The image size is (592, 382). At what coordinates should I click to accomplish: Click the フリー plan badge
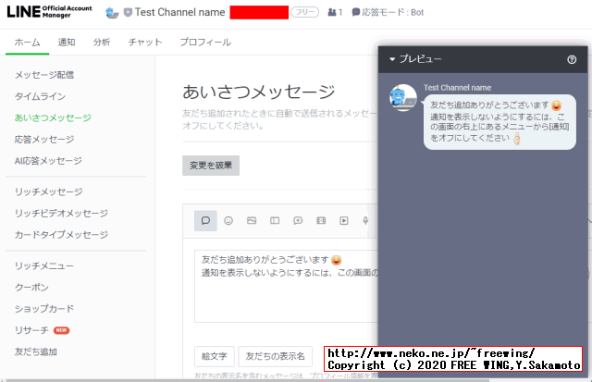[304, 12]
